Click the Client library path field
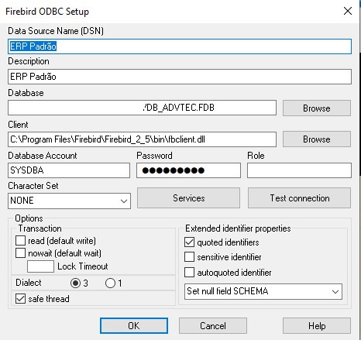Screen dimensions: 361x340 pyautogui.click(x=142, y=139)
